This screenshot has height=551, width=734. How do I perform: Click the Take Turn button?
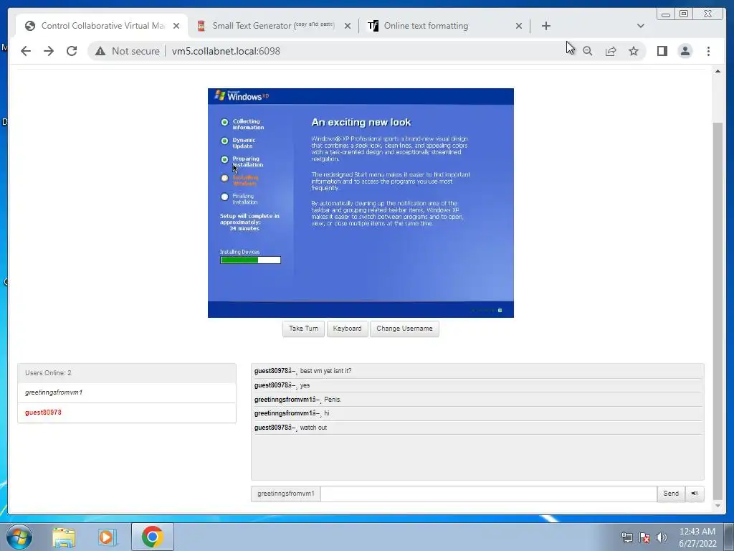click(x=303, y=329)
